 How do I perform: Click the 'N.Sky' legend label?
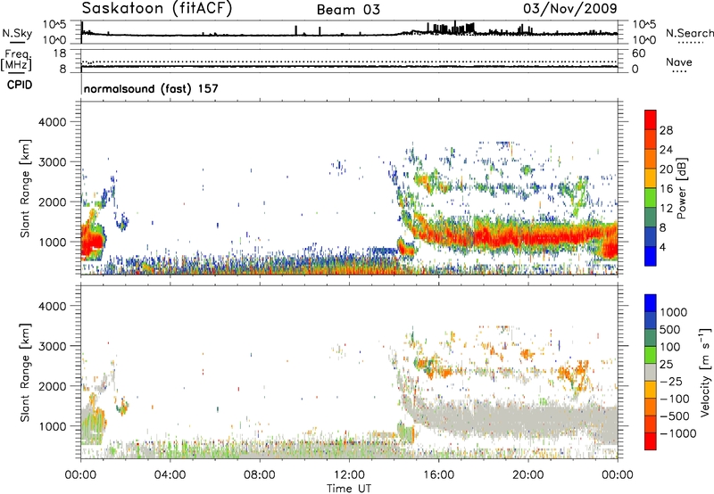17,34
